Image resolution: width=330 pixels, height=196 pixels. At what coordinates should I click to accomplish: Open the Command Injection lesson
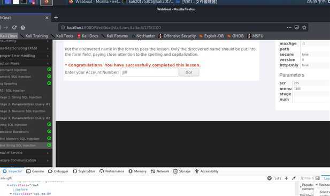click(x=13, y=70)
